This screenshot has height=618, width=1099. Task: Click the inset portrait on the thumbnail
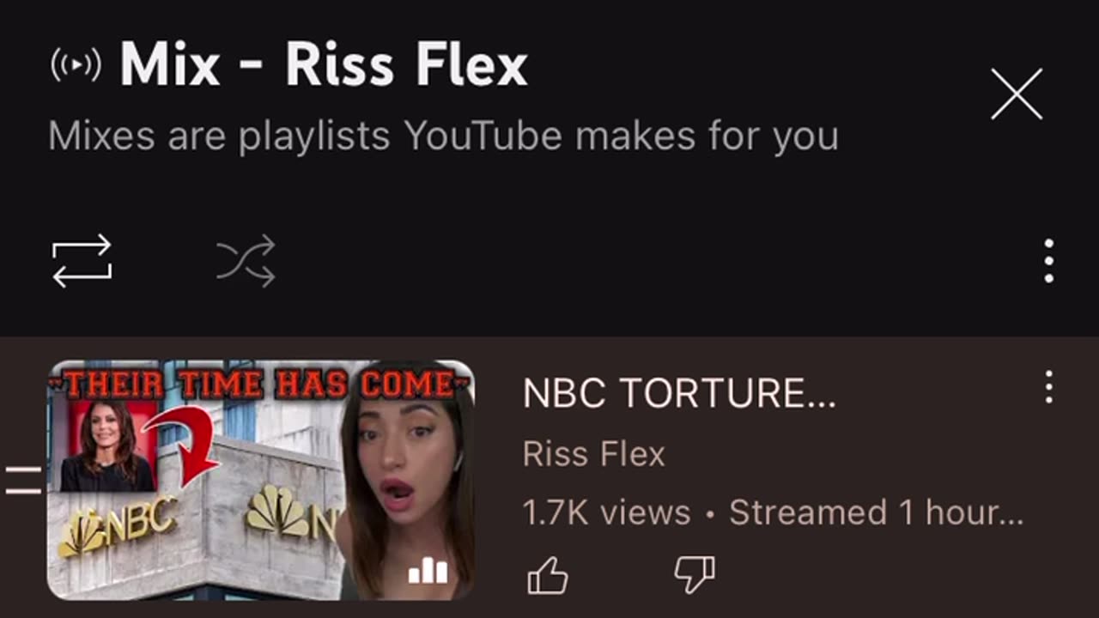[x=104, y=445]
